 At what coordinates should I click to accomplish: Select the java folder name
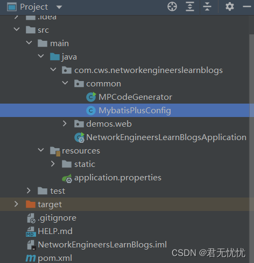(69, 57)
